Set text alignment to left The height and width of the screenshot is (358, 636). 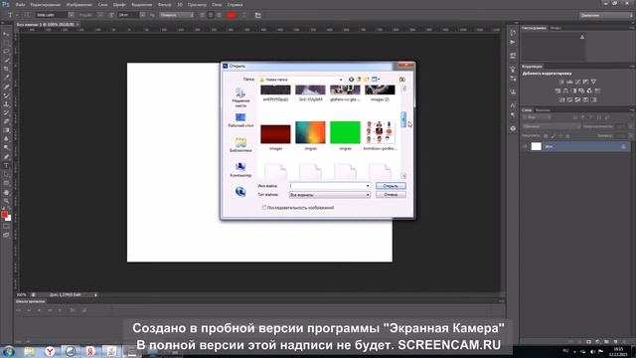(x=203, y=15)
